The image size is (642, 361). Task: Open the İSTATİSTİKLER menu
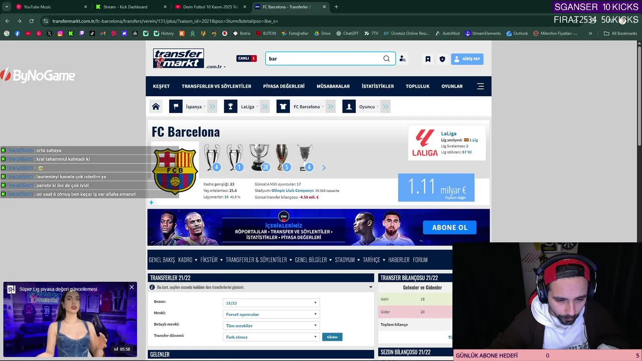(x=378, y=86)
